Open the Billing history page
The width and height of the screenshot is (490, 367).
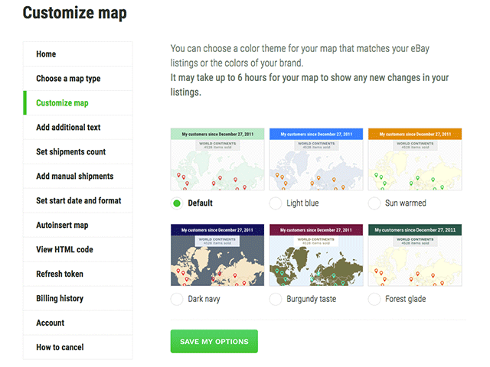point(60,298)
